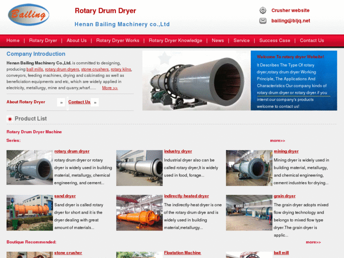Click the arrow button after Contact Us link

(95, 102)
